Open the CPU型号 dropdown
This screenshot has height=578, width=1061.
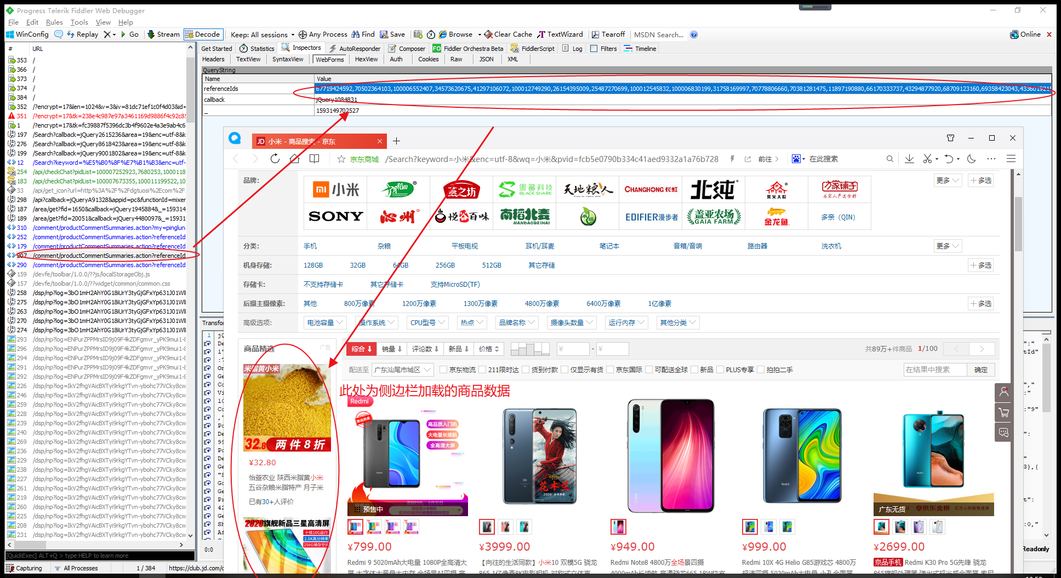point(428,323)
